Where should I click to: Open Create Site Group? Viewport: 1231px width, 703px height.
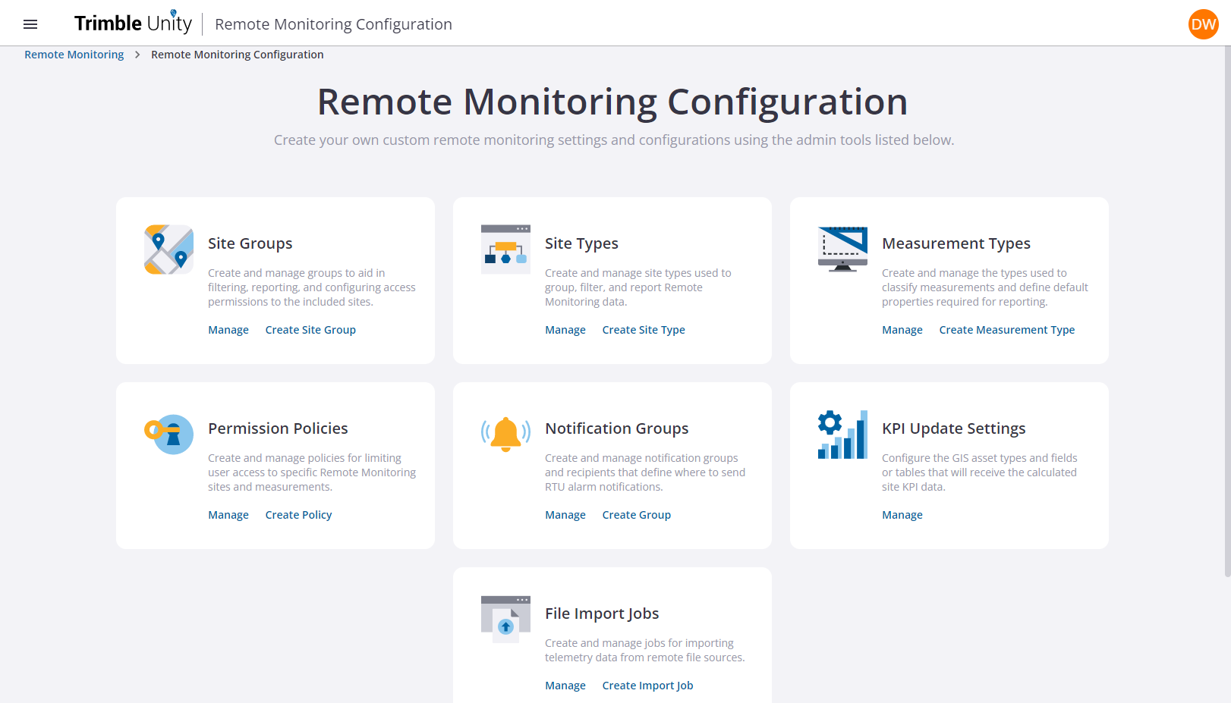click(x=310, y=329)
